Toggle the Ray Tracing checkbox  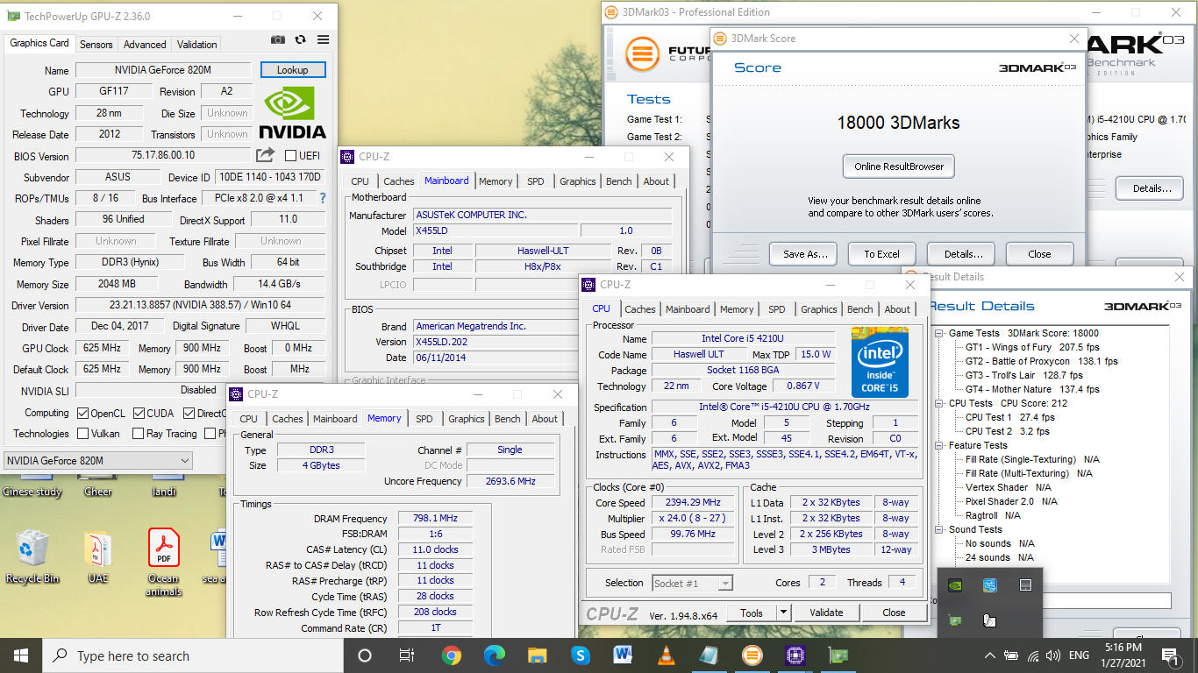(x=138, y=433)
